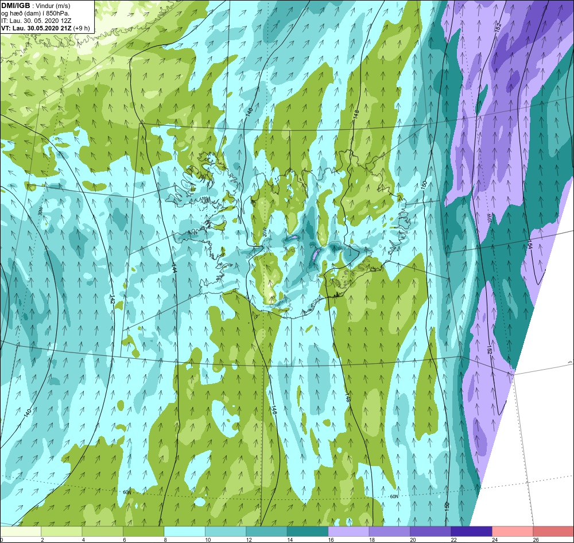574x543 pixels.
Task: Click the "148" contour label north of Iceland
Action: (356, 115)
